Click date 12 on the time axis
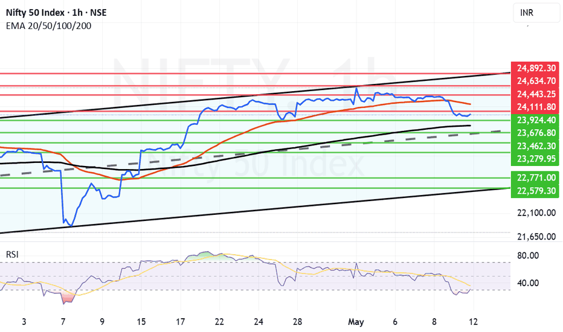 (473, 322)
